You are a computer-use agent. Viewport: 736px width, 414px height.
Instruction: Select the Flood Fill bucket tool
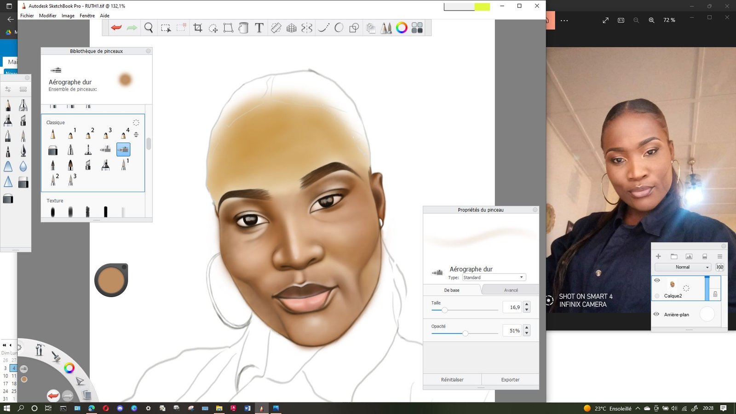(x=243, y=28)
